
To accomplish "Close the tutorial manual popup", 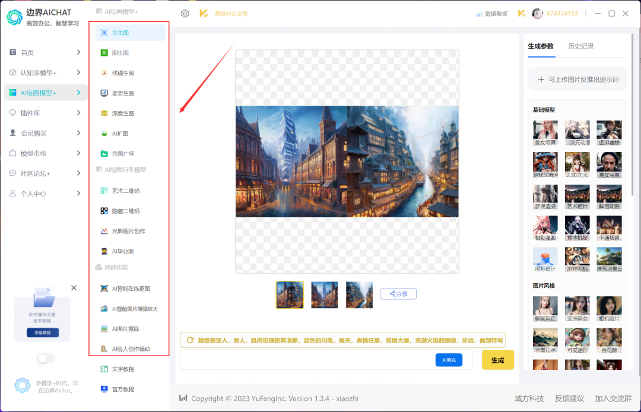I will (x=74, y=288).
